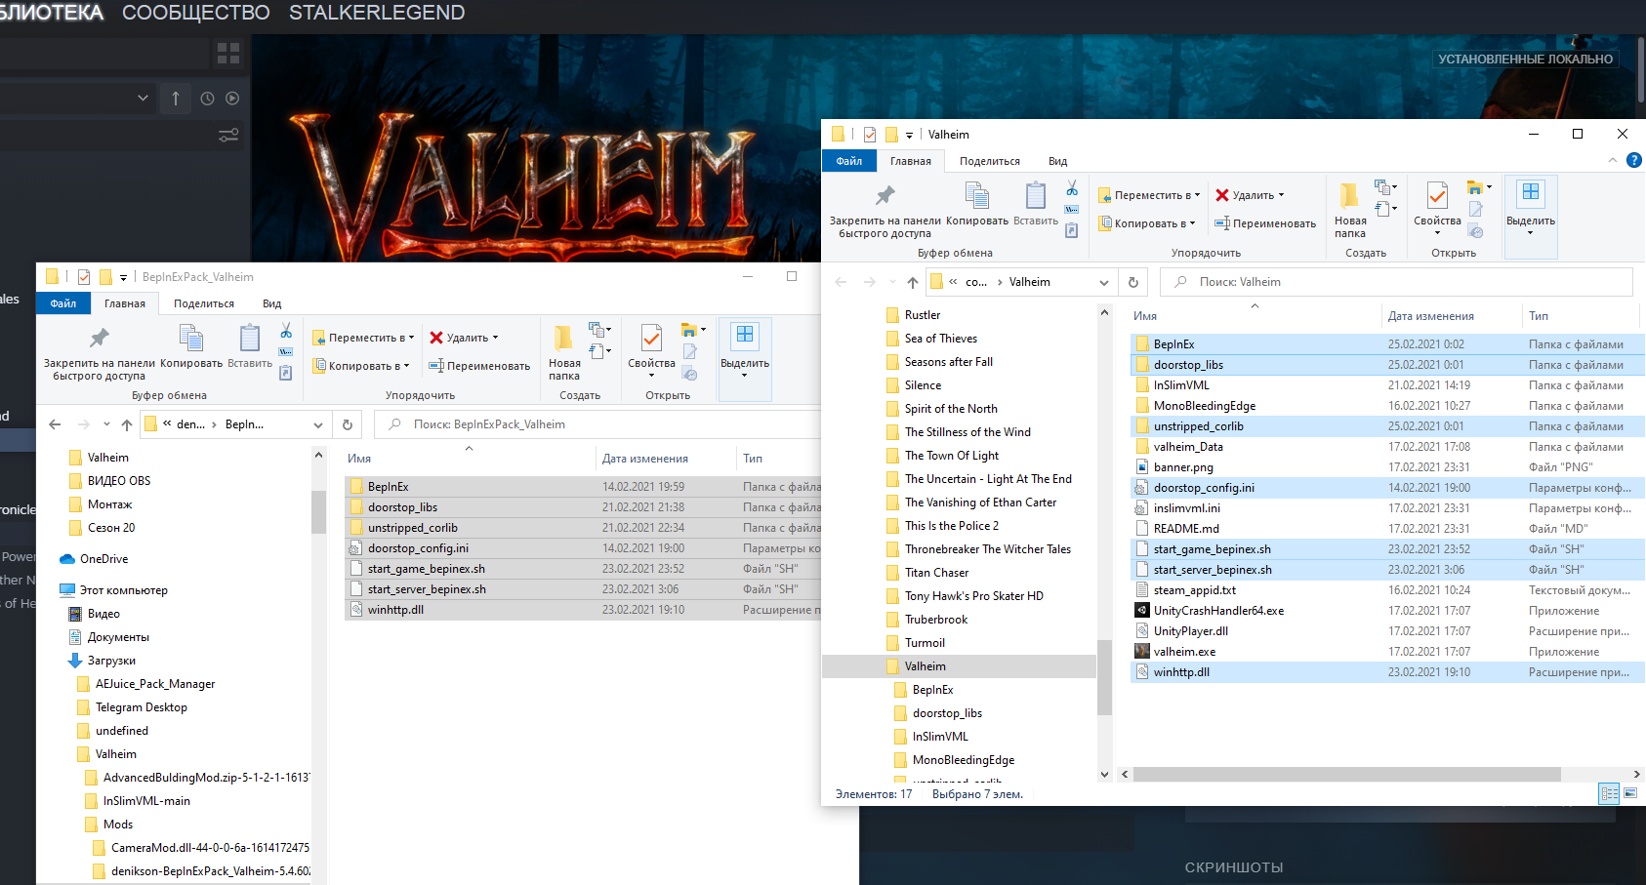Click vertical scrollbar thumb in Valheim folder tree

[1104, 677]
